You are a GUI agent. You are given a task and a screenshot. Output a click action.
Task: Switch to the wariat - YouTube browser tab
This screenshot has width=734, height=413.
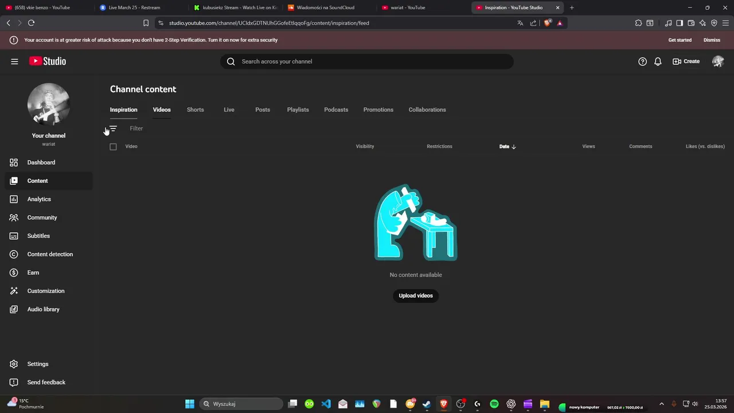coord(422,7)
